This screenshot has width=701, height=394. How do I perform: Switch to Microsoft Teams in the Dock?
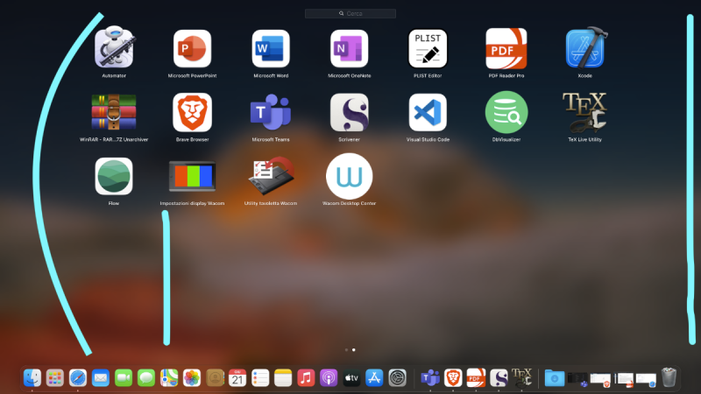(x=430, y=378)
